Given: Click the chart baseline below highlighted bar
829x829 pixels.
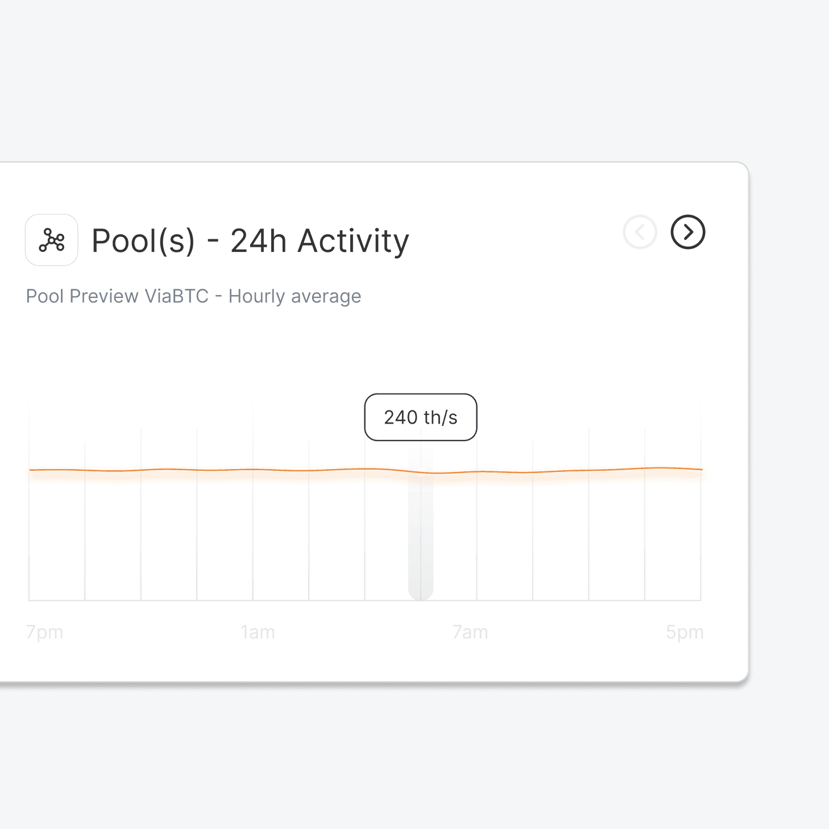Looking at the screenshot, I should click(421, 600).
